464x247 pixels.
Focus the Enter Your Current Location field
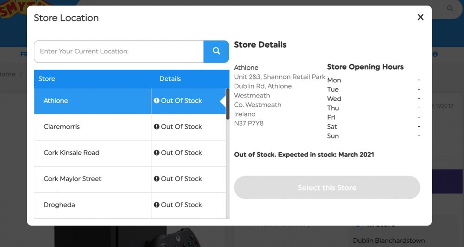119,52
